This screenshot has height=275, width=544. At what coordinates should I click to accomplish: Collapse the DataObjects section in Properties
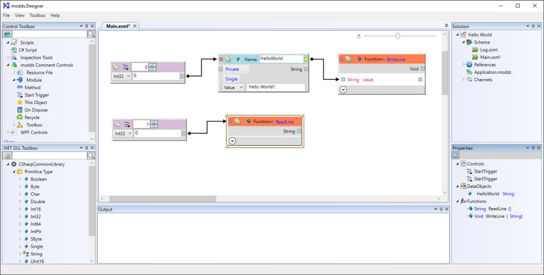coord(457,186)
